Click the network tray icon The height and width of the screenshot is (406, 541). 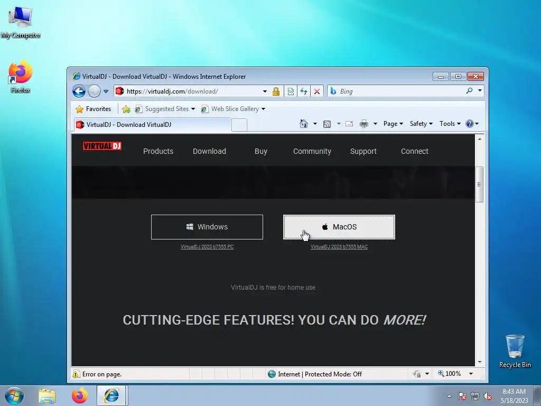(x=475, y=396)
